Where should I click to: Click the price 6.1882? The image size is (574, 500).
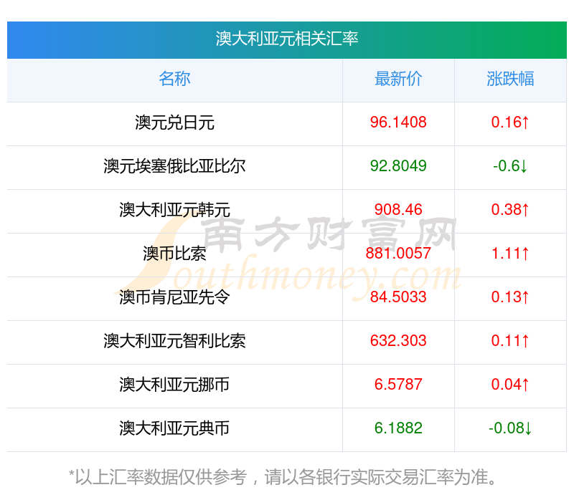click(398, 428)
